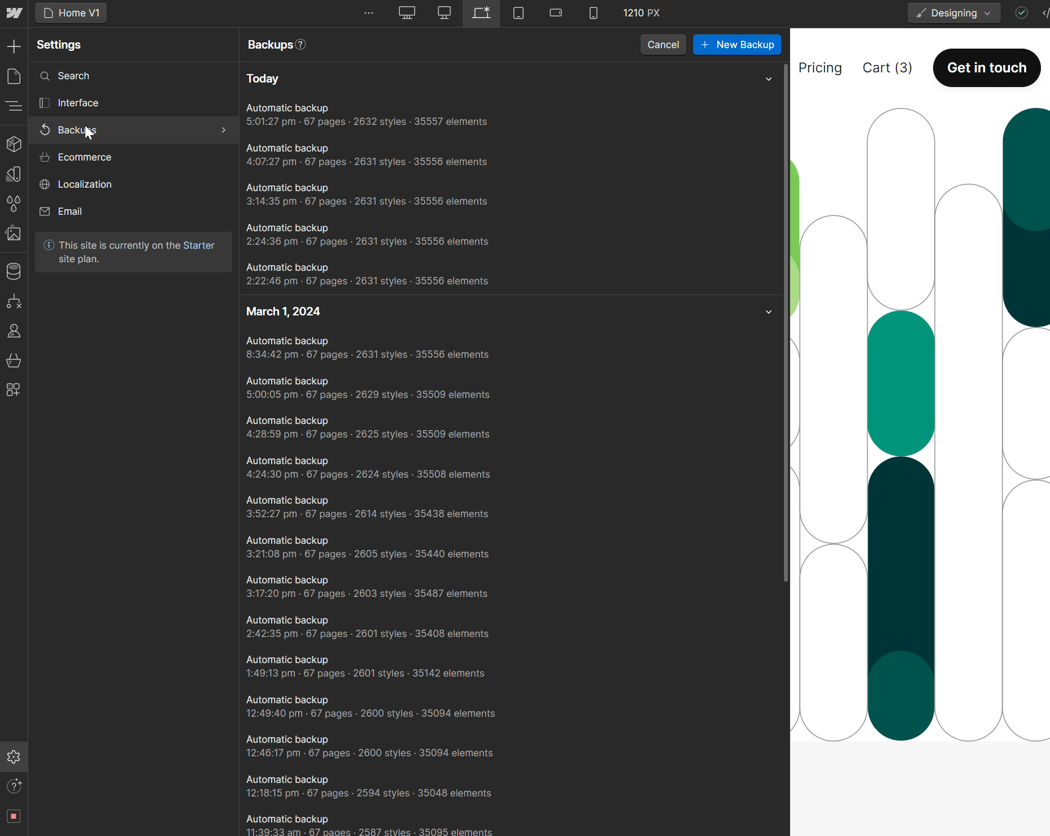
Task: Select the large desktop breakpoint icon
Action: [407, 13]
